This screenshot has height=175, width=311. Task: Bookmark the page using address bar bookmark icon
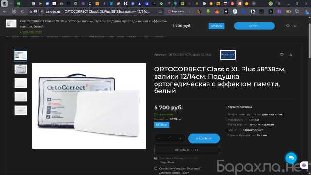tap(160, 12)
